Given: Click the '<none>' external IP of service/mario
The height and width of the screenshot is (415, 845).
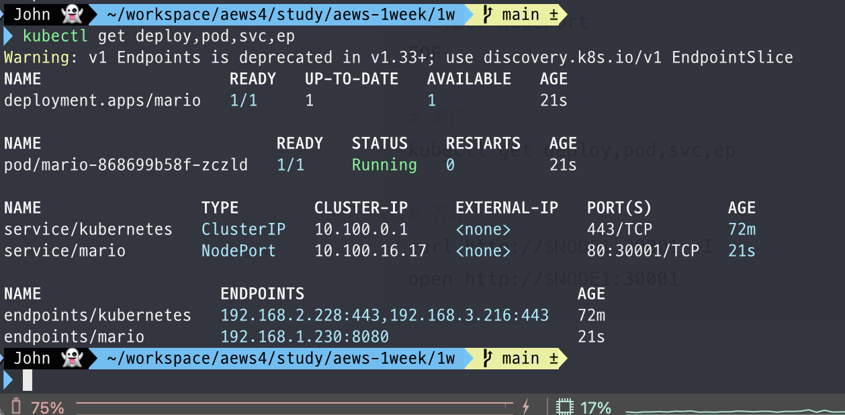Looking at the screenshot, I should (483, 250).
